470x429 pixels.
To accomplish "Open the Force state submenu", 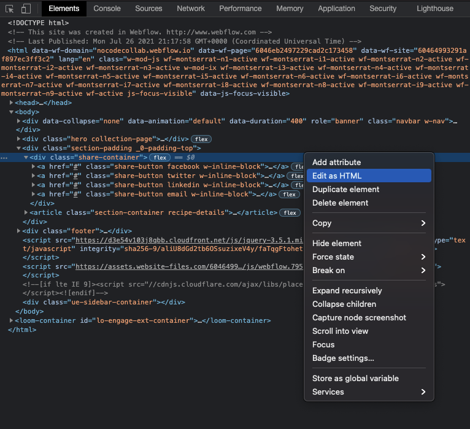I will (x=369, y=257).
